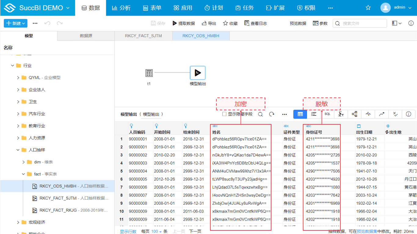Click the 提取数据 extract data icon
Screen dimensions: 417x234
click(175, 23)
